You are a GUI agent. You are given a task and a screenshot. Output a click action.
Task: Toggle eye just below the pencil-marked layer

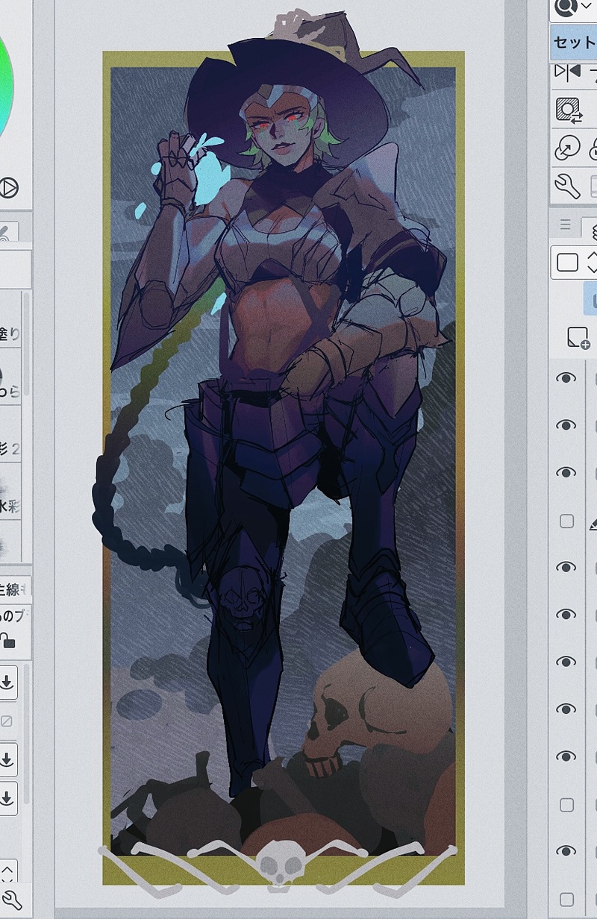click(x=567, y=567)
